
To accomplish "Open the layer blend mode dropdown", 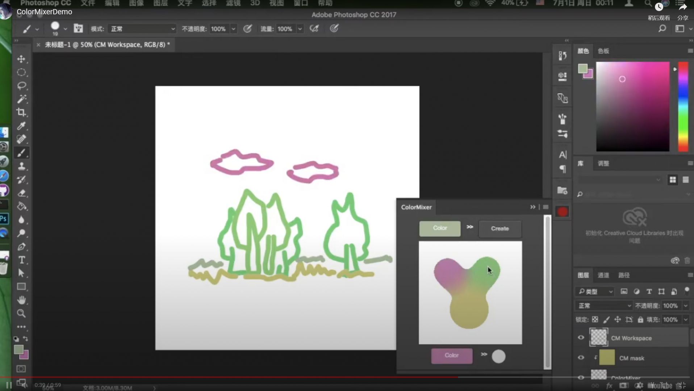I will [603, 306].
